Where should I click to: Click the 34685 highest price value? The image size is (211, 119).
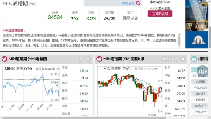pyautogui.click(x=84, y=93)
